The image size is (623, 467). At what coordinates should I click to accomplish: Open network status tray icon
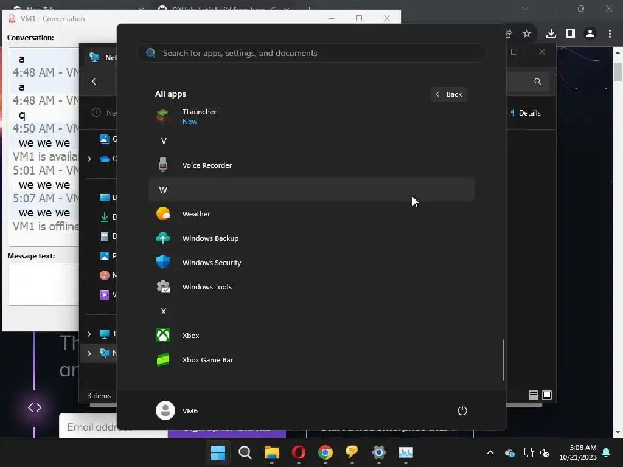(529, 452)
